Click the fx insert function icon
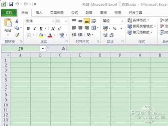The height and width of the screenshot is (126, 168). point(64,48)
